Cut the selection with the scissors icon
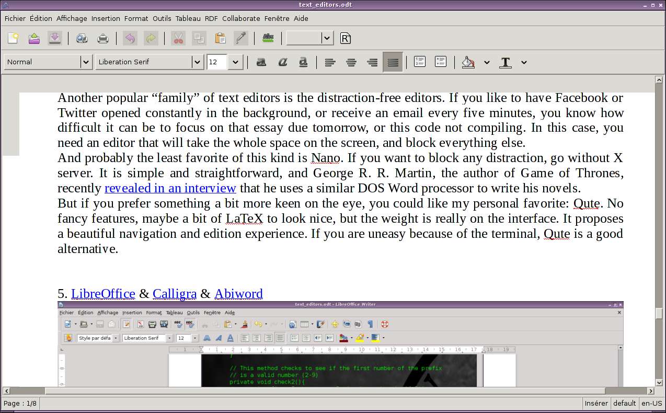The height and width of the screenshot is (413, 666). (x=178, y=38)
